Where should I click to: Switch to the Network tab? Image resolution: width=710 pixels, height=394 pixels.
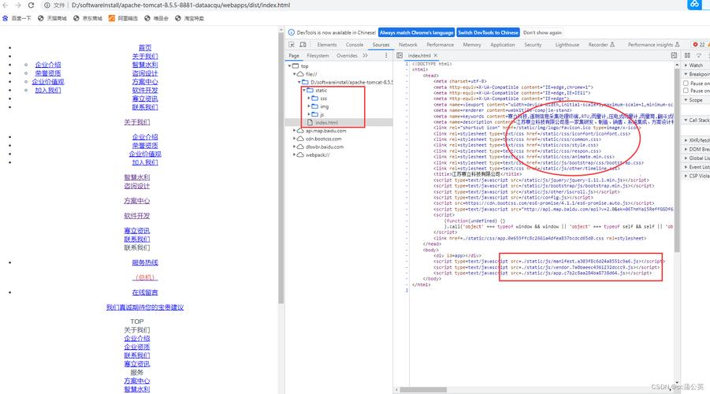tap(408, 45)
